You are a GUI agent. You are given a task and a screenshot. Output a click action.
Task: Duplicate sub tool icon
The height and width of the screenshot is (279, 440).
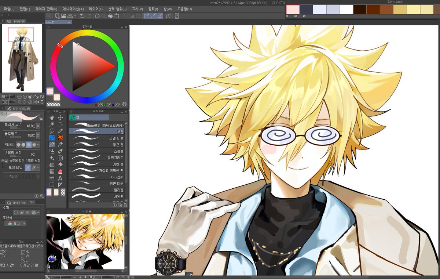pyautogui.click(x=120, y=205)
